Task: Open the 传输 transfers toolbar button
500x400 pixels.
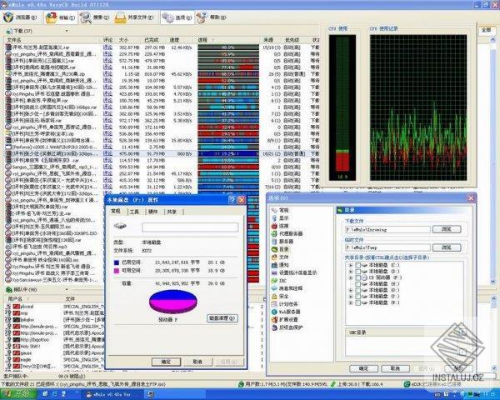Action: 61,17
